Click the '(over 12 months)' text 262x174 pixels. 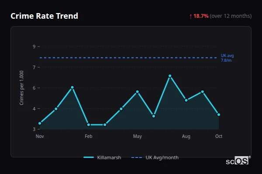coord(231,16)
